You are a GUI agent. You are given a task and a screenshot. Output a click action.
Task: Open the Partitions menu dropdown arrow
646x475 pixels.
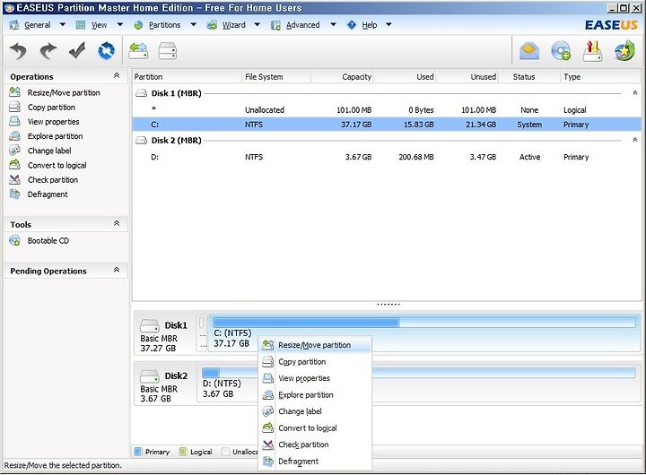coord(193,25)
